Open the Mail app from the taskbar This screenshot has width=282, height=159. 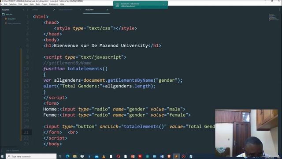tap(96, 156)
